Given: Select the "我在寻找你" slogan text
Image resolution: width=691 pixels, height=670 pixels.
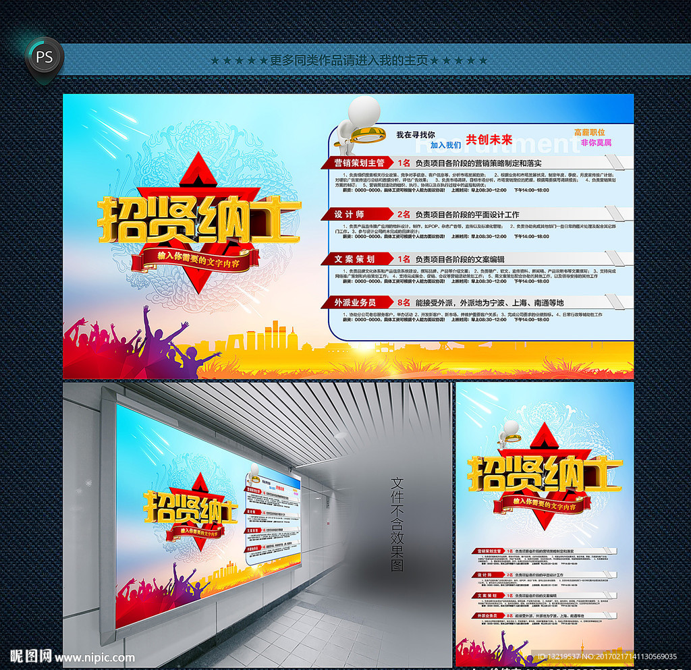Looking at the screenshot, I should 415,135.
